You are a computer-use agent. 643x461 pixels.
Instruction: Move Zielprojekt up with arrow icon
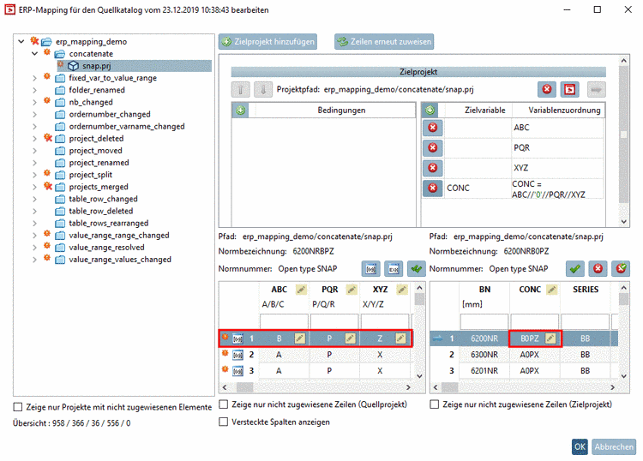click(x=241, y=89)
